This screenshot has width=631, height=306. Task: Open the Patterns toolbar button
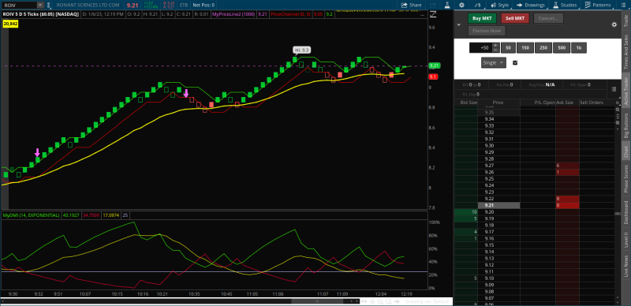coord(598,6)
